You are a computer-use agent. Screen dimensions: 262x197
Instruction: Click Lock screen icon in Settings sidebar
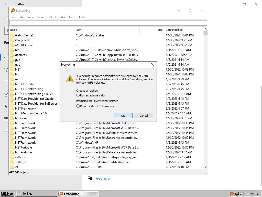point(6,82)
